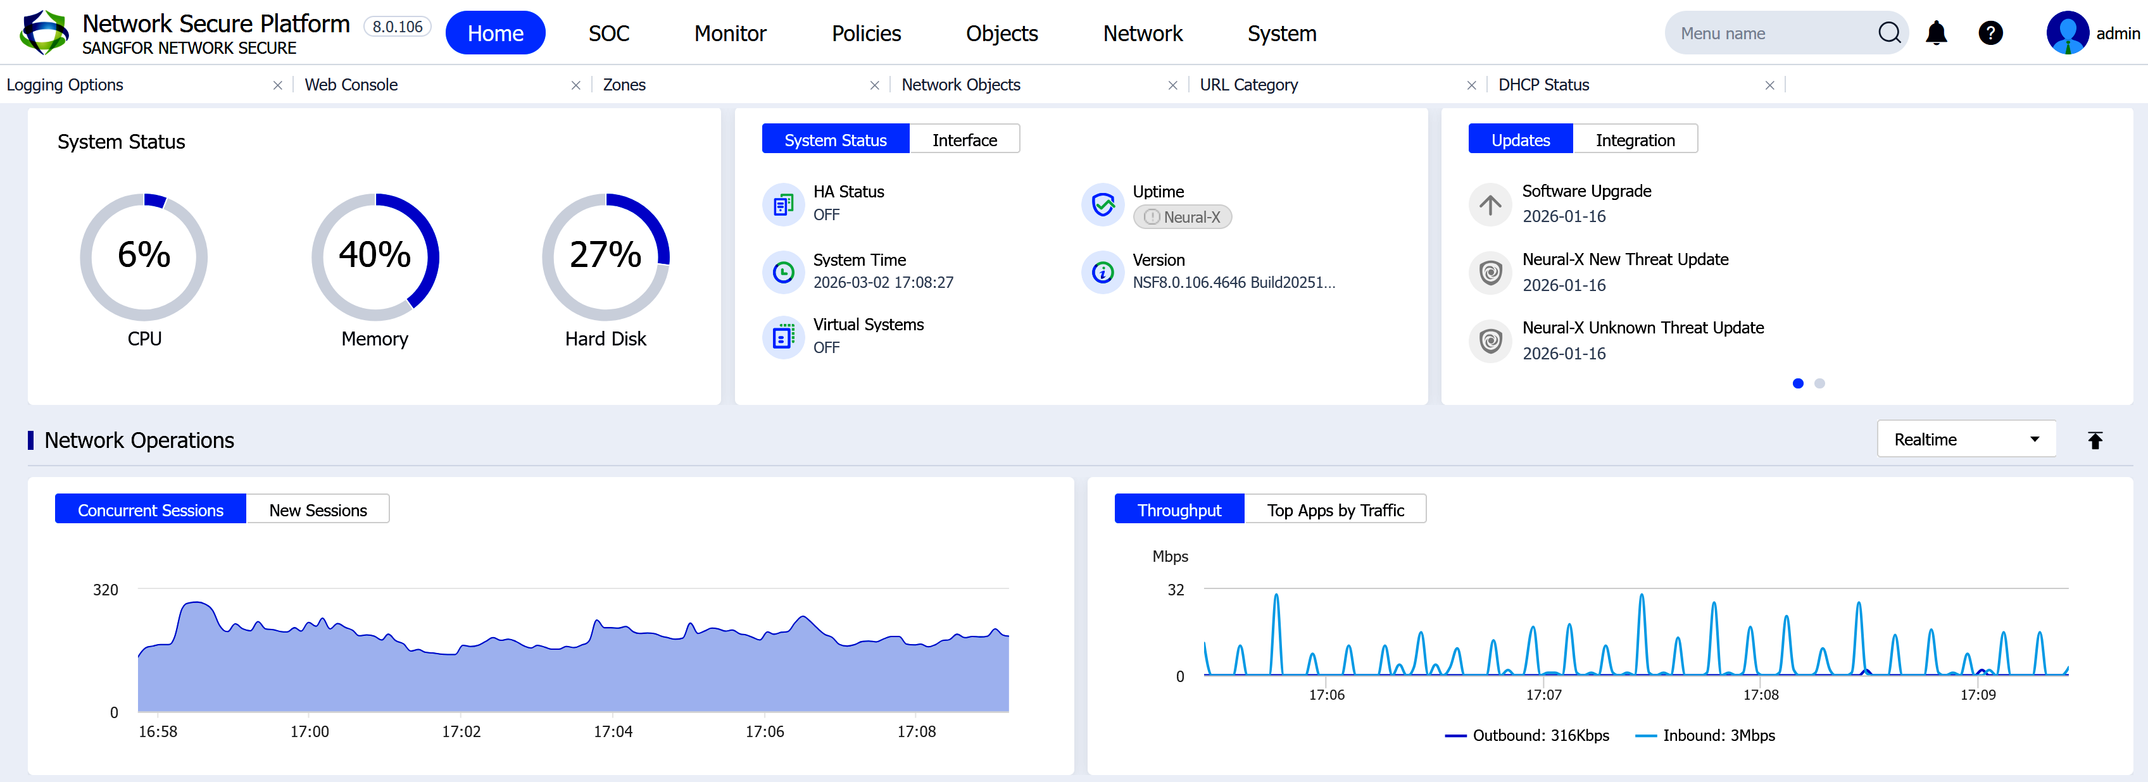Screen dimensions: 2148x782
Task: Open the help question mark icon
Action: 1990,34
